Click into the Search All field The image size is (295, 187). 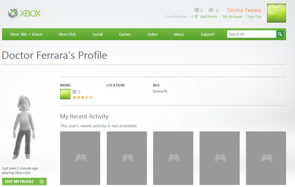[x=252, y=34]
